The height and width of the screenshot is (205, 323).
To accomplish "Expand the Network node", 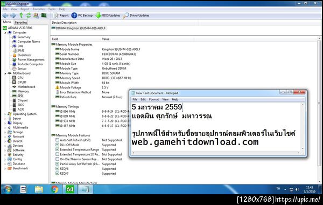I will (x=5, y=136).
